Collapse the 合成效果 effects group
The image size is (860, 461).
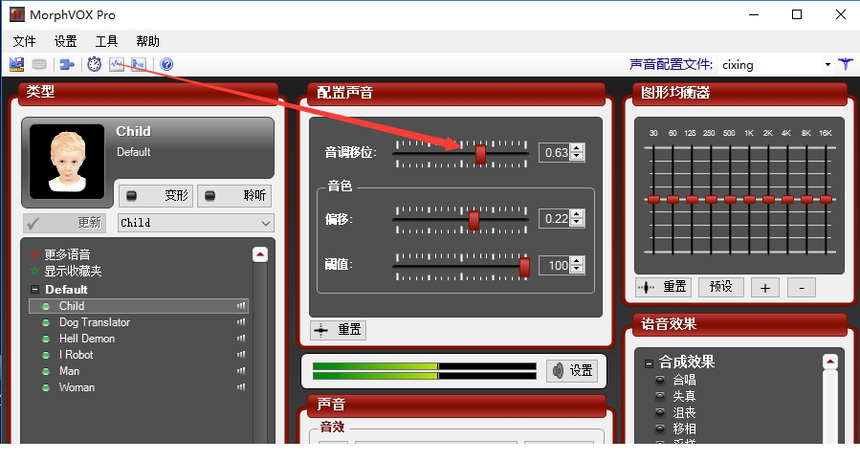coord(649,362)
